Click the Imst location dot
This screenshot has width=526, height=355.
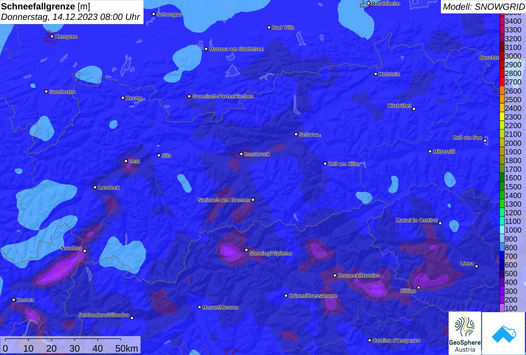126,161
